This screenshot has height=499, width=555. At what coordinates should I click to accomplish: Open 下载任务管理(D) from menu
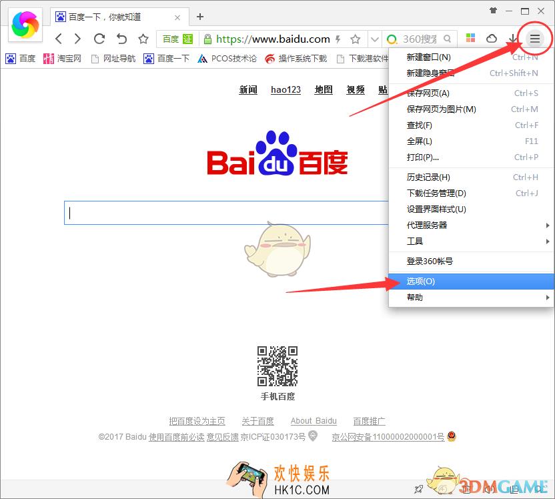coord(471,193)
